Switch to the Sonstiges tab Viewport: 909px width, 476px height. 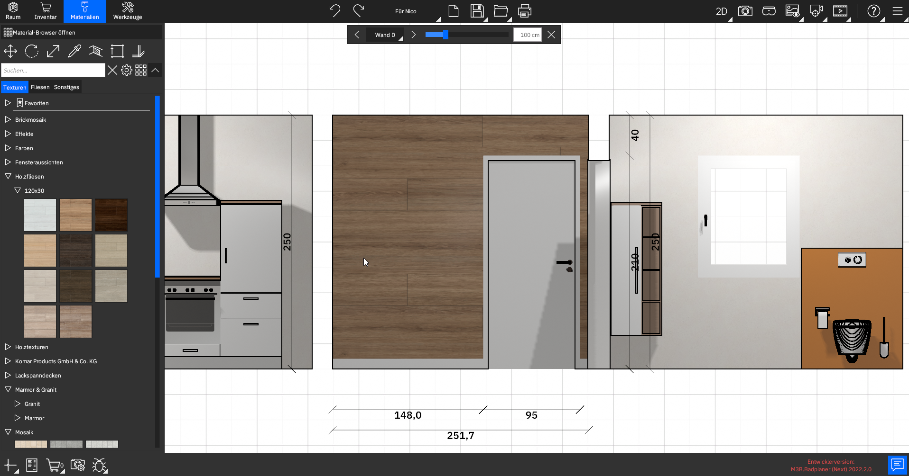click(x=66, y=87)
